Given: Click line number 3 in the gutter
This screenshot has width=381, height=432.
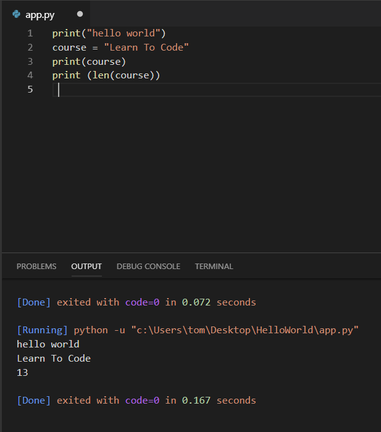Looking at the screenshot, I should coord(30,61).
